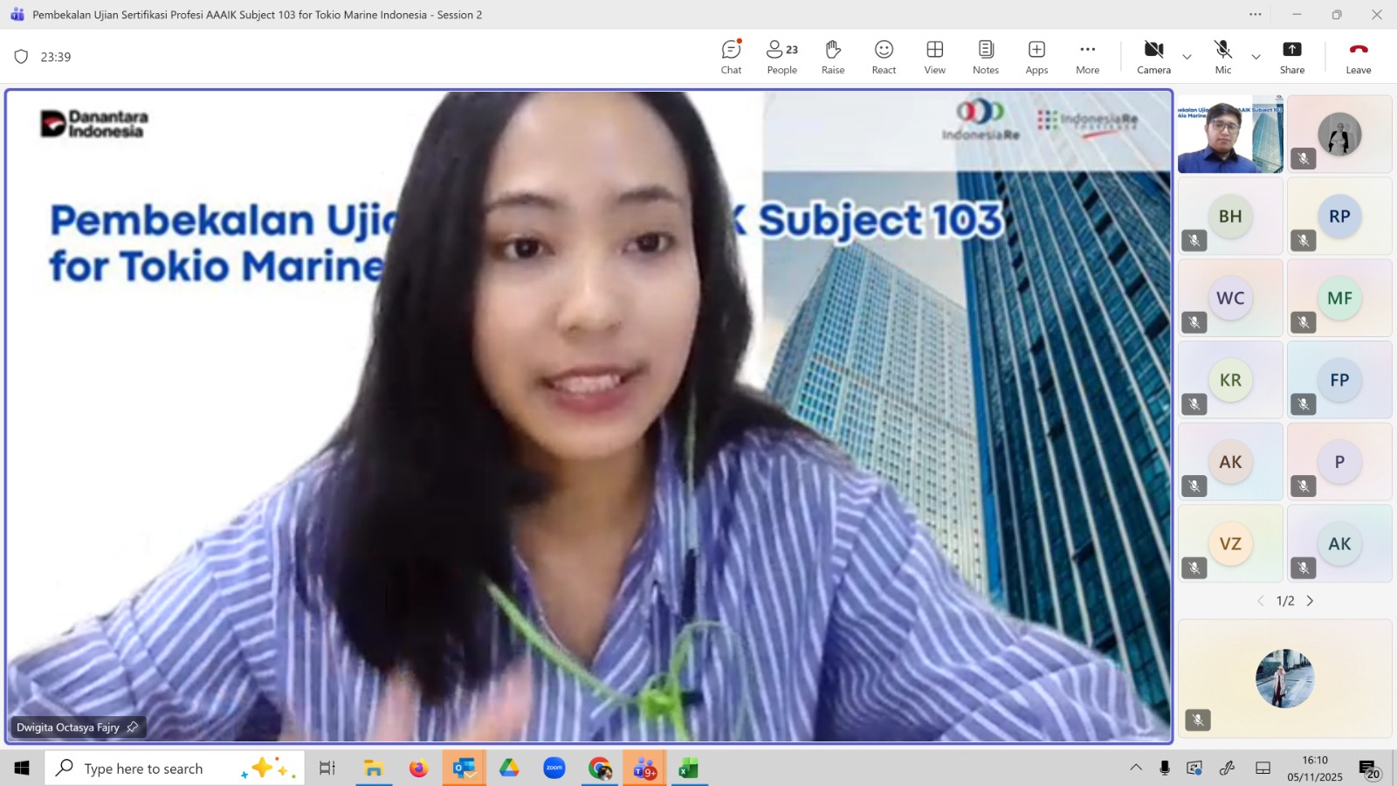Go to next page of participants

point(1310,601)
